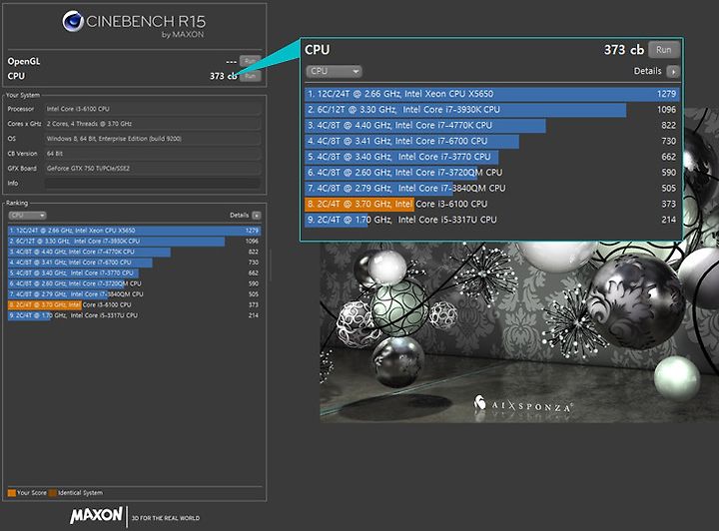
Task: Click the MAXON logo at the bottom
Action: click(x=96, y=515)
